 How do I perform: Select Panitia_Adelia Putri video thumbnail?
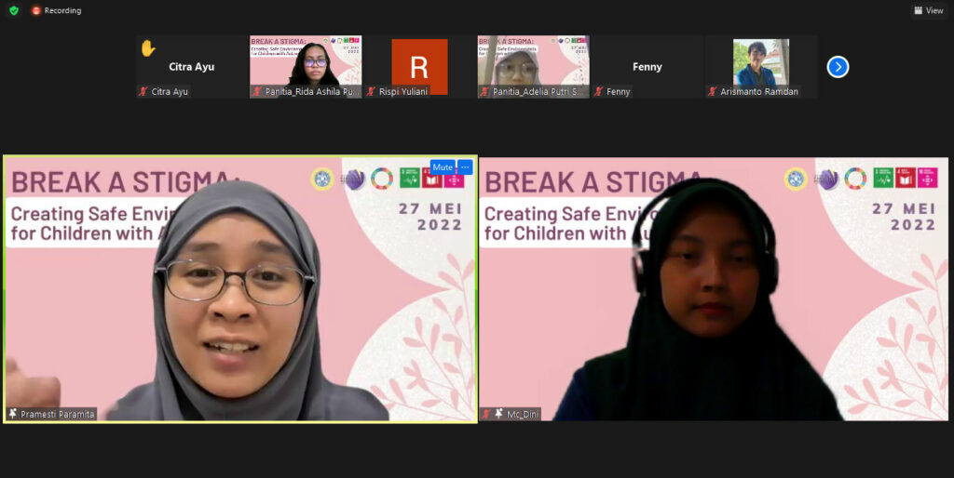pos(533,61)
